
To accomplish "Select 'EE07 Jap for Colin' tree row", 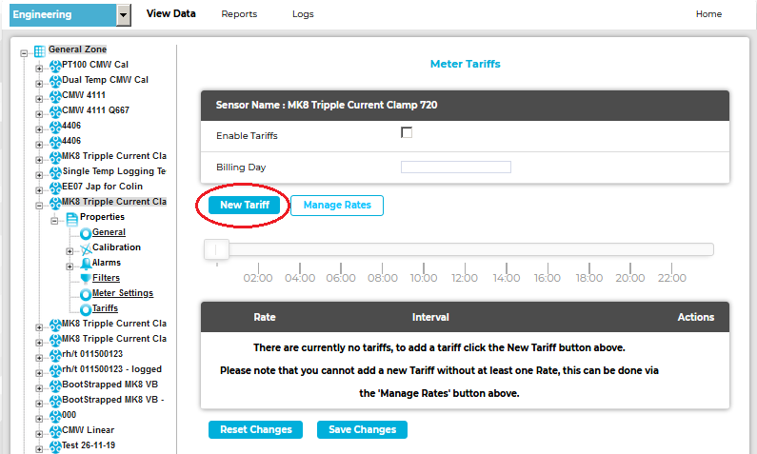I will [102, 187].
